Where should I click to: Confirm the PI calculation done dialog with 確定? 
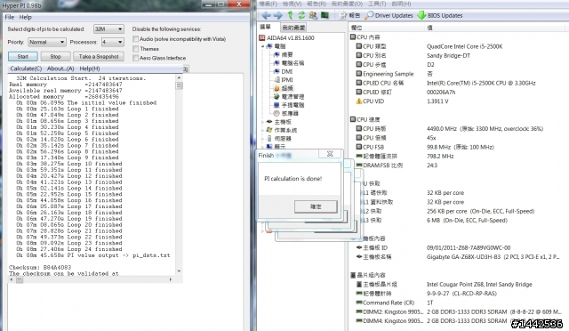(x=316, y=206)
